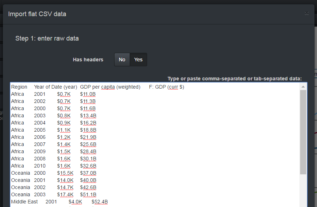Select the $0.7K value for Africa 2001
The image size is (317, 207).
point(64,94)
